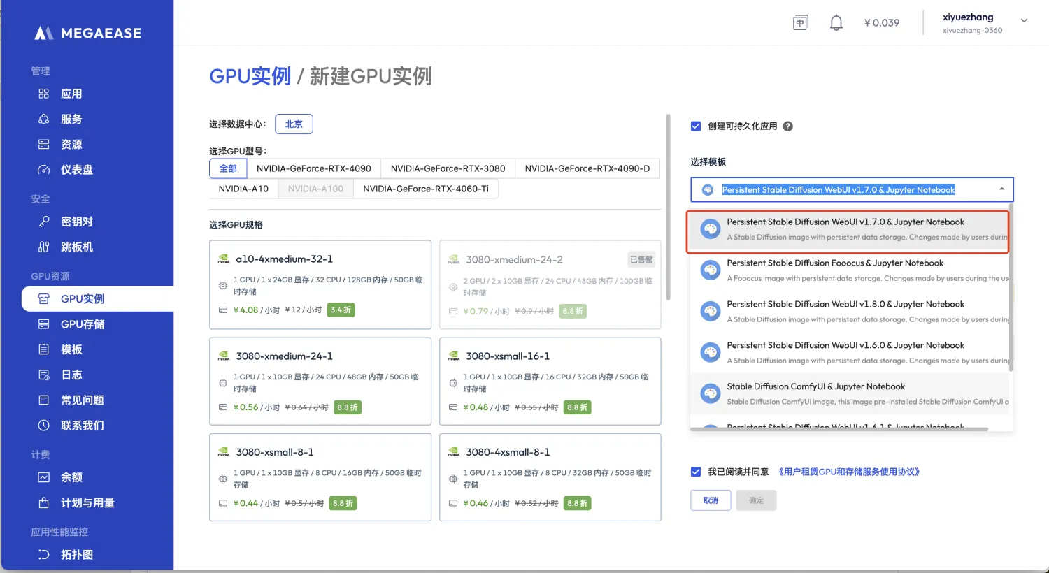The image size is (1049, 573).
Task: Click the GPU存储 sidebar icon
Action: 43,324
